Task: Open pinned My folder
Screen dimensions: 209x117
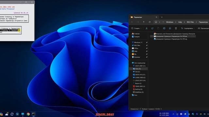Action: (134, 54)
